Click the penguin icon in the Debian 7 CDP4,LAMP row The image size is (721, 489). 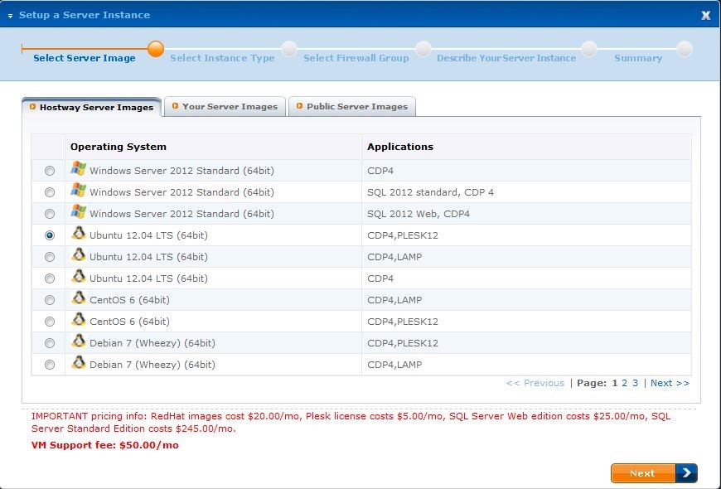[x=79, y=362]
